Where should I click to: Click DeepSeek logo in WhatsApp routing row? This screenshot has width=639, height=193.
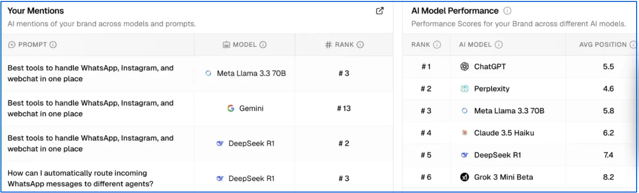click(x=220, y=178)
